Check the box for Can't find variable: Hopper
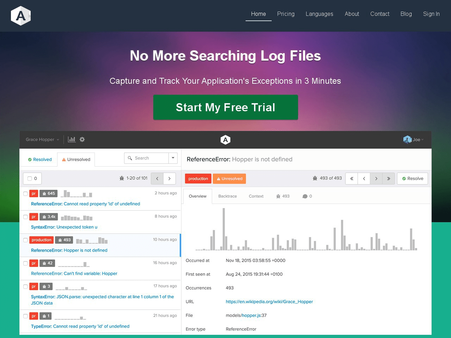Viewport: 451px width, 338px height. 25,263
